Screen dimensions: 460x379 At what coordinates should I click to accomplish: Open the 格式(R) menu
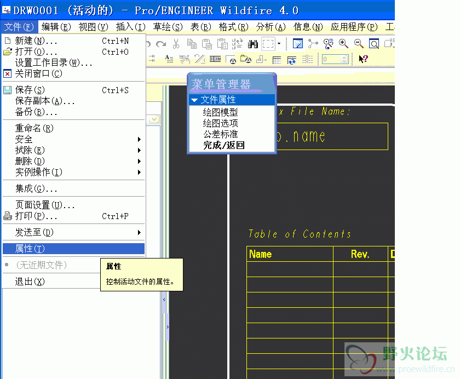point(233,27)
